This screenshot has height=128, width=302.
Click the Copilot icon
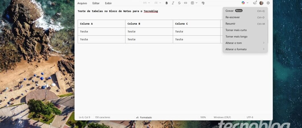point(243,3)
